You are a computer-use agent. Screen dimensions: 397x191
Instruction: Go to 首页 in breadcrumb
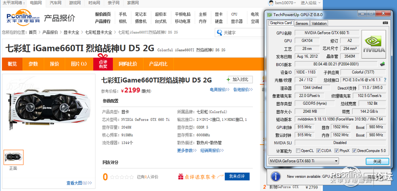(33, 32)
